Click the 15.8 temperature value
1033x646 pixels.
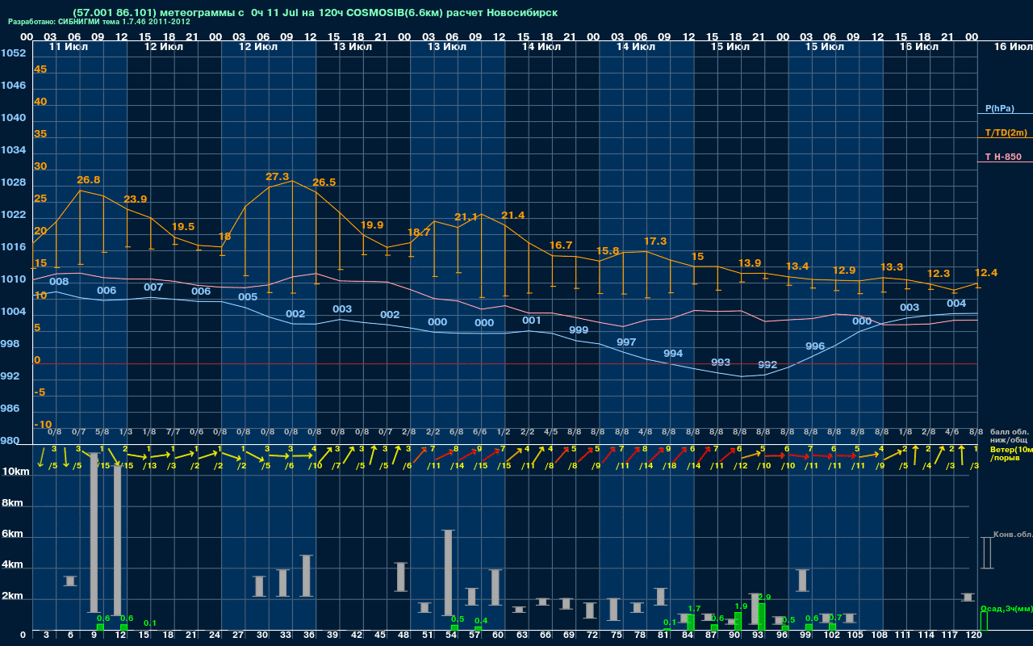[x=608, y=250]
